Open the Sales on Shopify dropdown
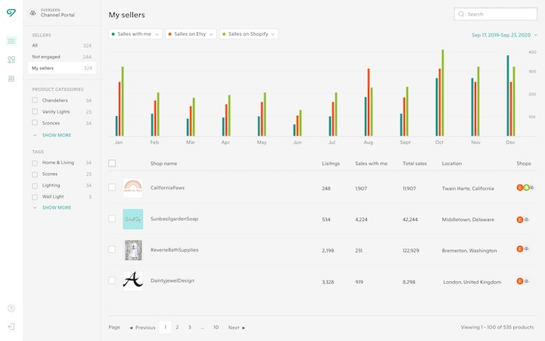The image size is (545, 341). coord(248,34)
